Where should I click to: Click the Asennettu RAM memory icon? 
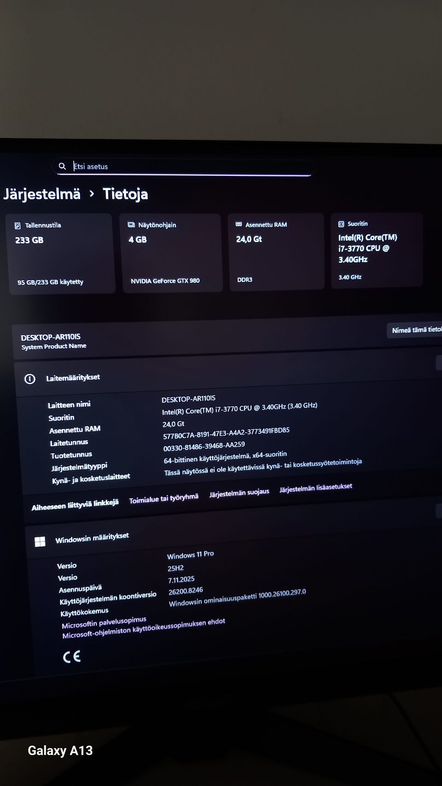[238, 224]
